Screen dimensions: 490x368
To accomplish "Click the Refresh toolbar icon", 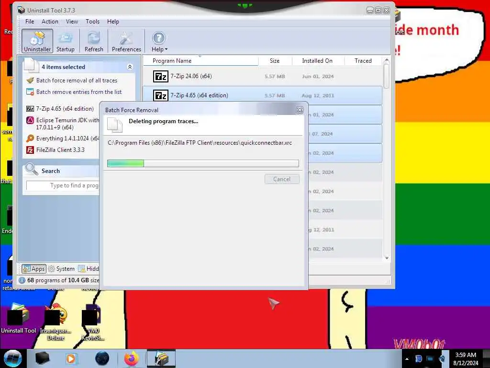I will tap(94, 41).
